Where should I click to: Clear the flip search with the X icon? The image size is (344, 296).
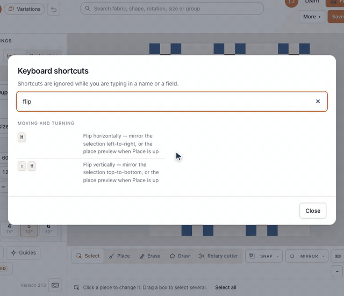pos(318,102)
